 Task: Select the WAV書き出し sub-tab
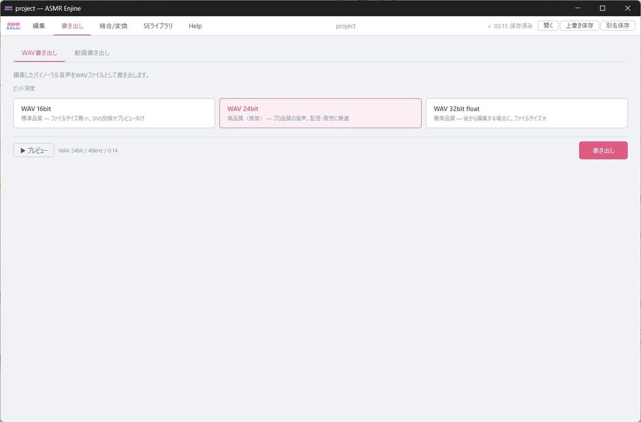tap(39, 53)
